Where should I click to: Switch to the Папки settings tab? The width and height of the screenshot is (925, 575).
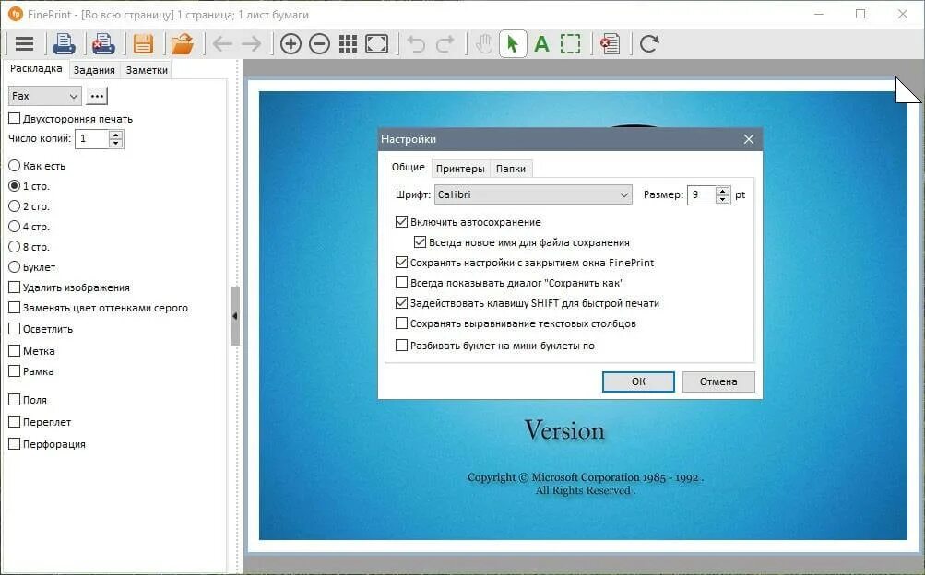tap(511, 169)
